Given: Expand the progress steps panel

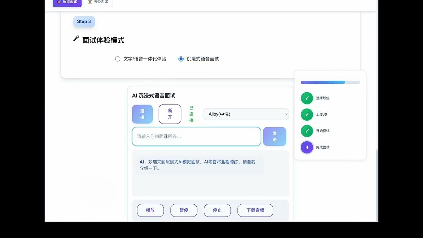Looking at the screenshot, I should (x=330, y=82).
